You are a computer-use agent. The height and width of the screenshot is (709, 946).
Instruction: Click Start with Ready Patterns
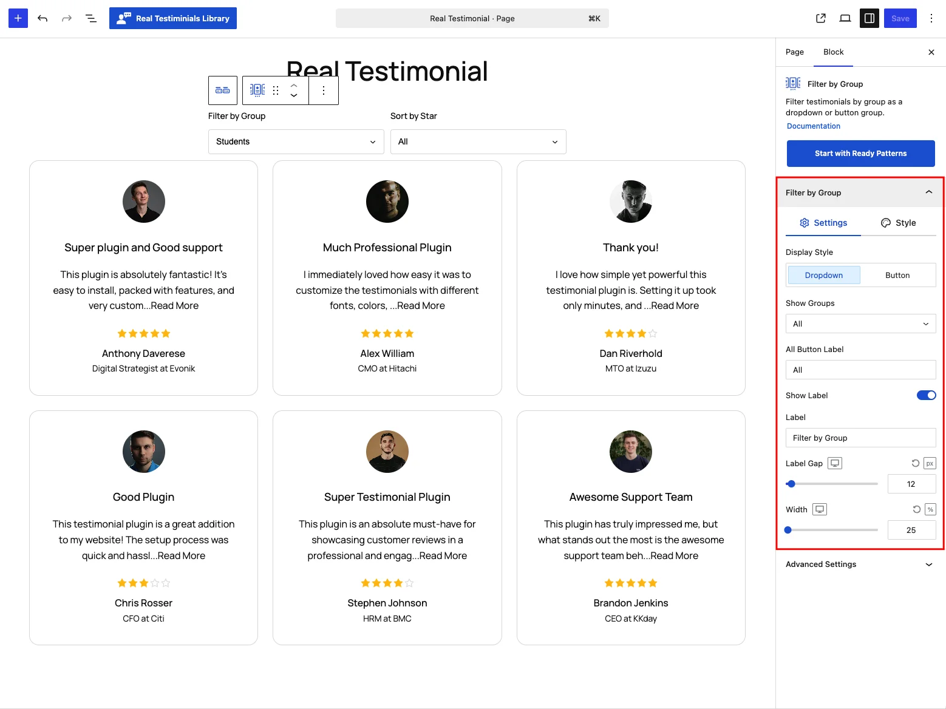861,154
